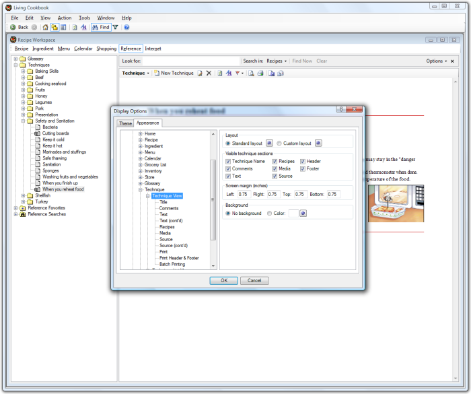Click the background color swatch box
Screen dimensions: 471x394
[293, 214]
